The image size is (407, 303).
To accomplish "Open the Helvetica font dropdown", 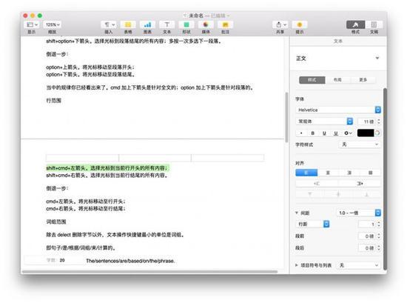I will pos(338,110).
